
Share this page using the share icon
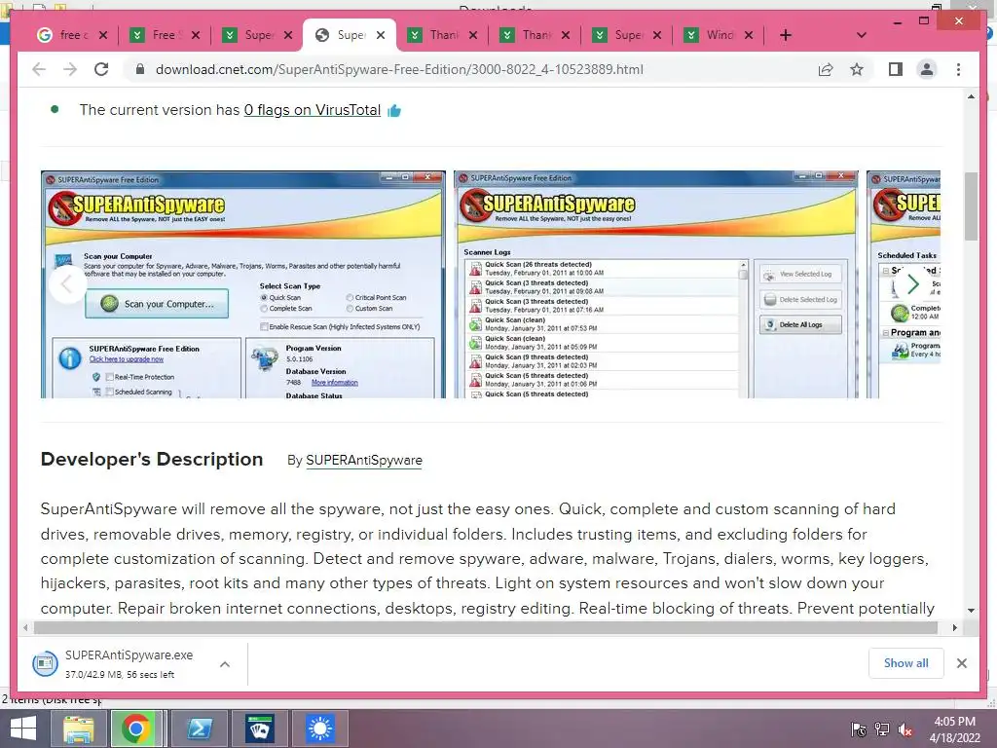826,69
